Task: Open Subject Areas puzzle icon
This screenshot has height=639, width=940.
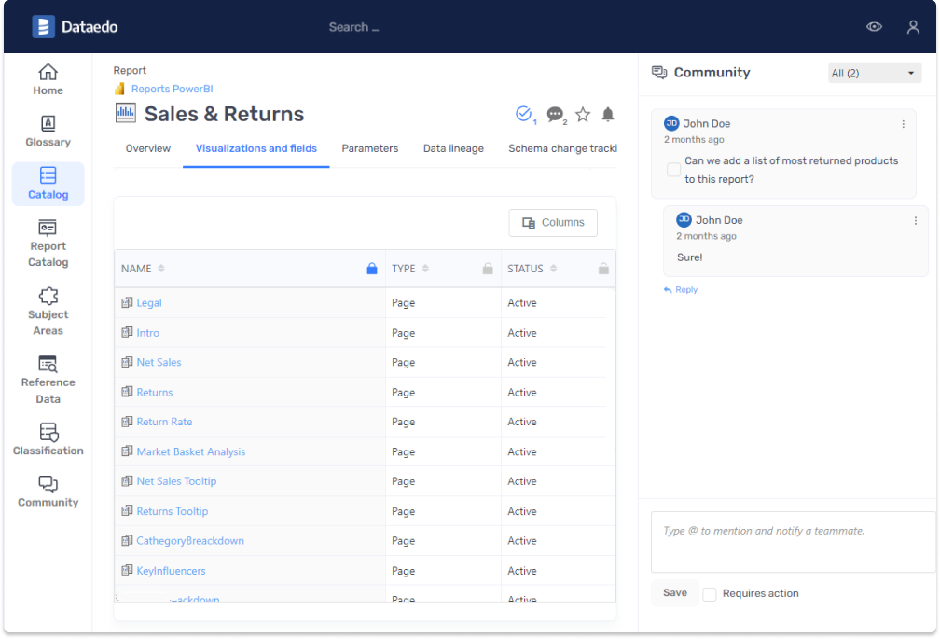Action: (x=48, y=297)
